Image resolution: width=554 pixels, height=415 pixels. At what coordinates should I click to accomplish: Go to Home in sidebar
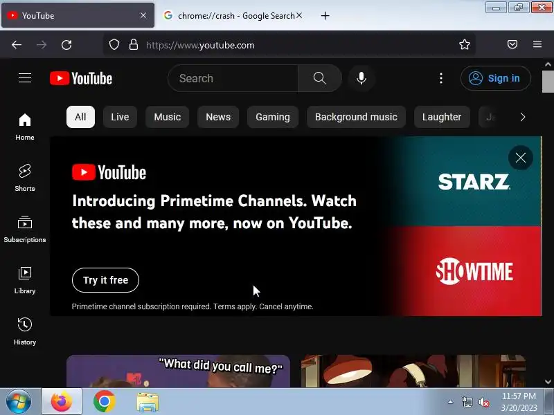(25, 127)
